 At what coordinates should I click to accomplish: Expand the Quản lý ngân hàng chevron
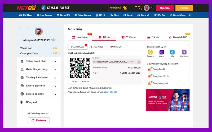pos(55,70)
